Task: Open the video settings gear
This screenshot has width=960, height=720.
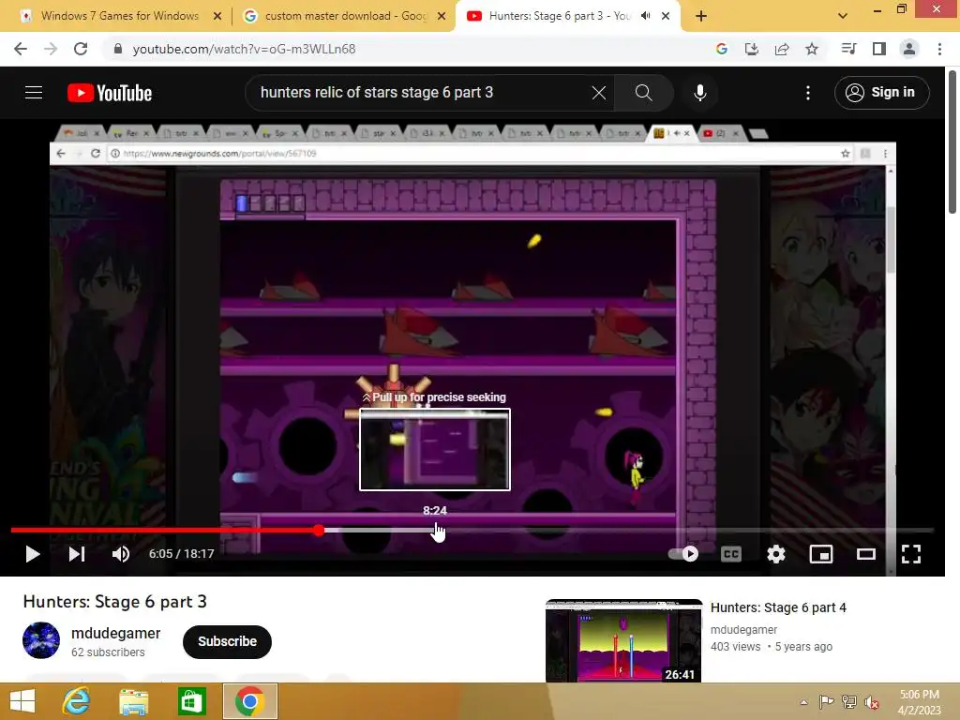Action: point(775,554)
